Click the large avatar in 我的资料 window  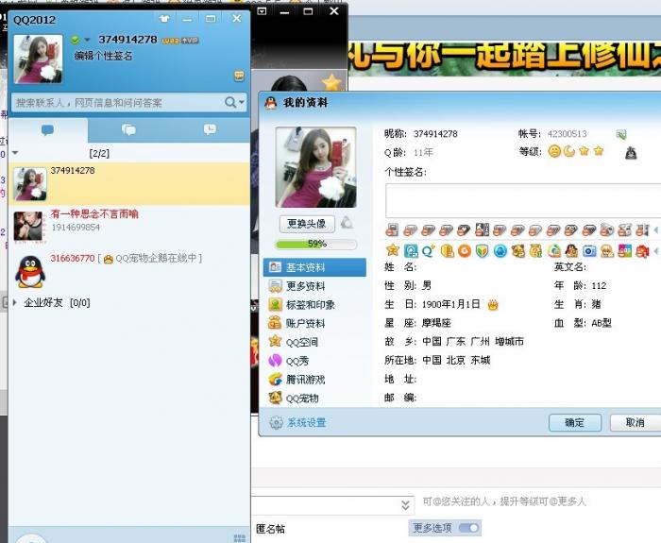click(x=315, y=167)
